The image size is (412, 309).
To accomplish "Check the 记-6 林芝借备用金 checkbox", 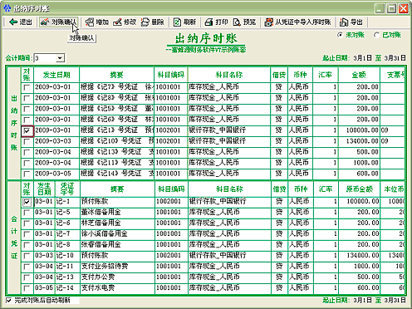I will 27,223.
